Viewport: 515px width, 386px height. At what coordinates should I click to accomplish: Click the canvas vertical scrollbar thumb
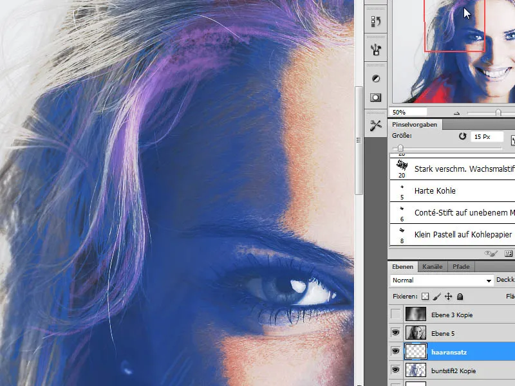359,140
